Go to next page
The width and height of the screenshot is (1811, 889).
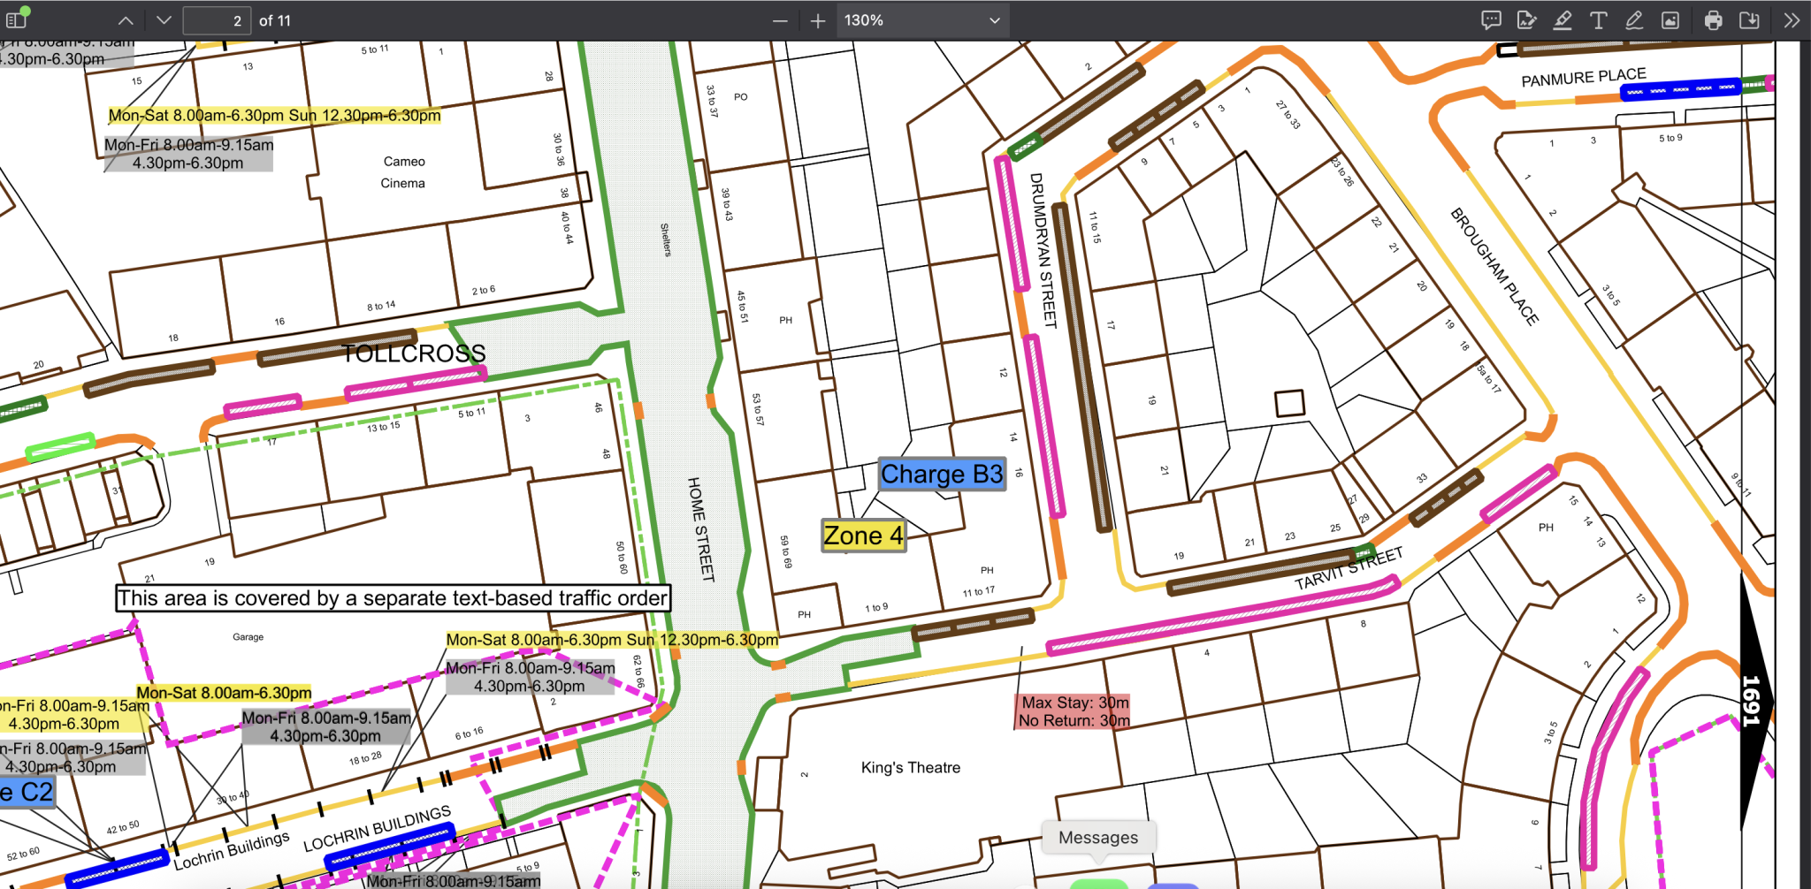pyautogui.click(x=164, y=20)
